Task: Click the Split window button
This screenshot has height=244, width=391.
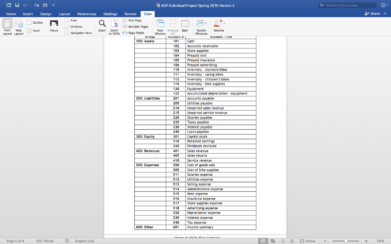Action: (x=185, y=26)
